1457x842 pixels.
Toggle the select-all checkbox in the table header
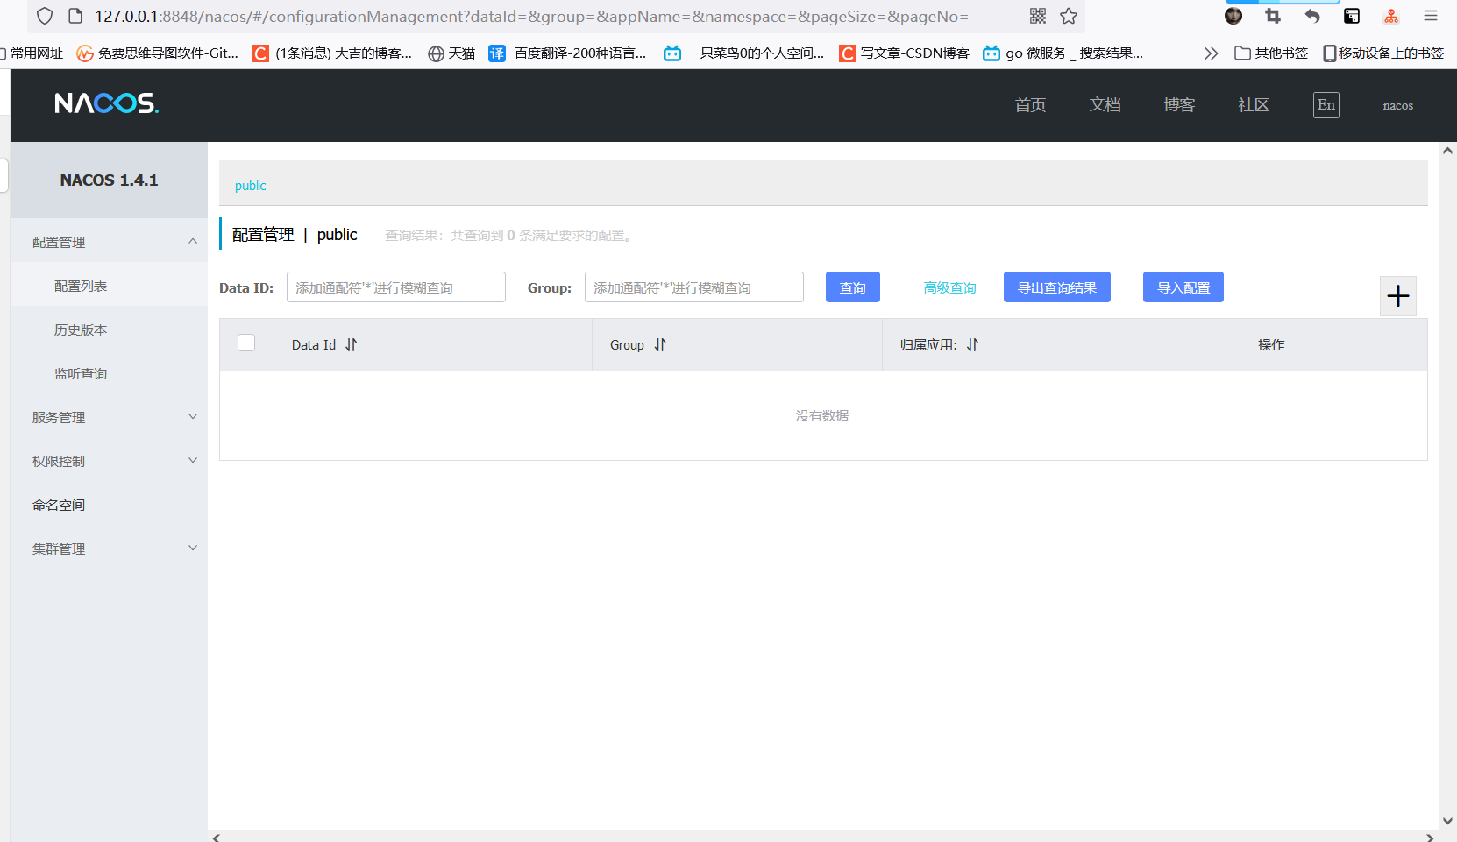coord(246,343)
